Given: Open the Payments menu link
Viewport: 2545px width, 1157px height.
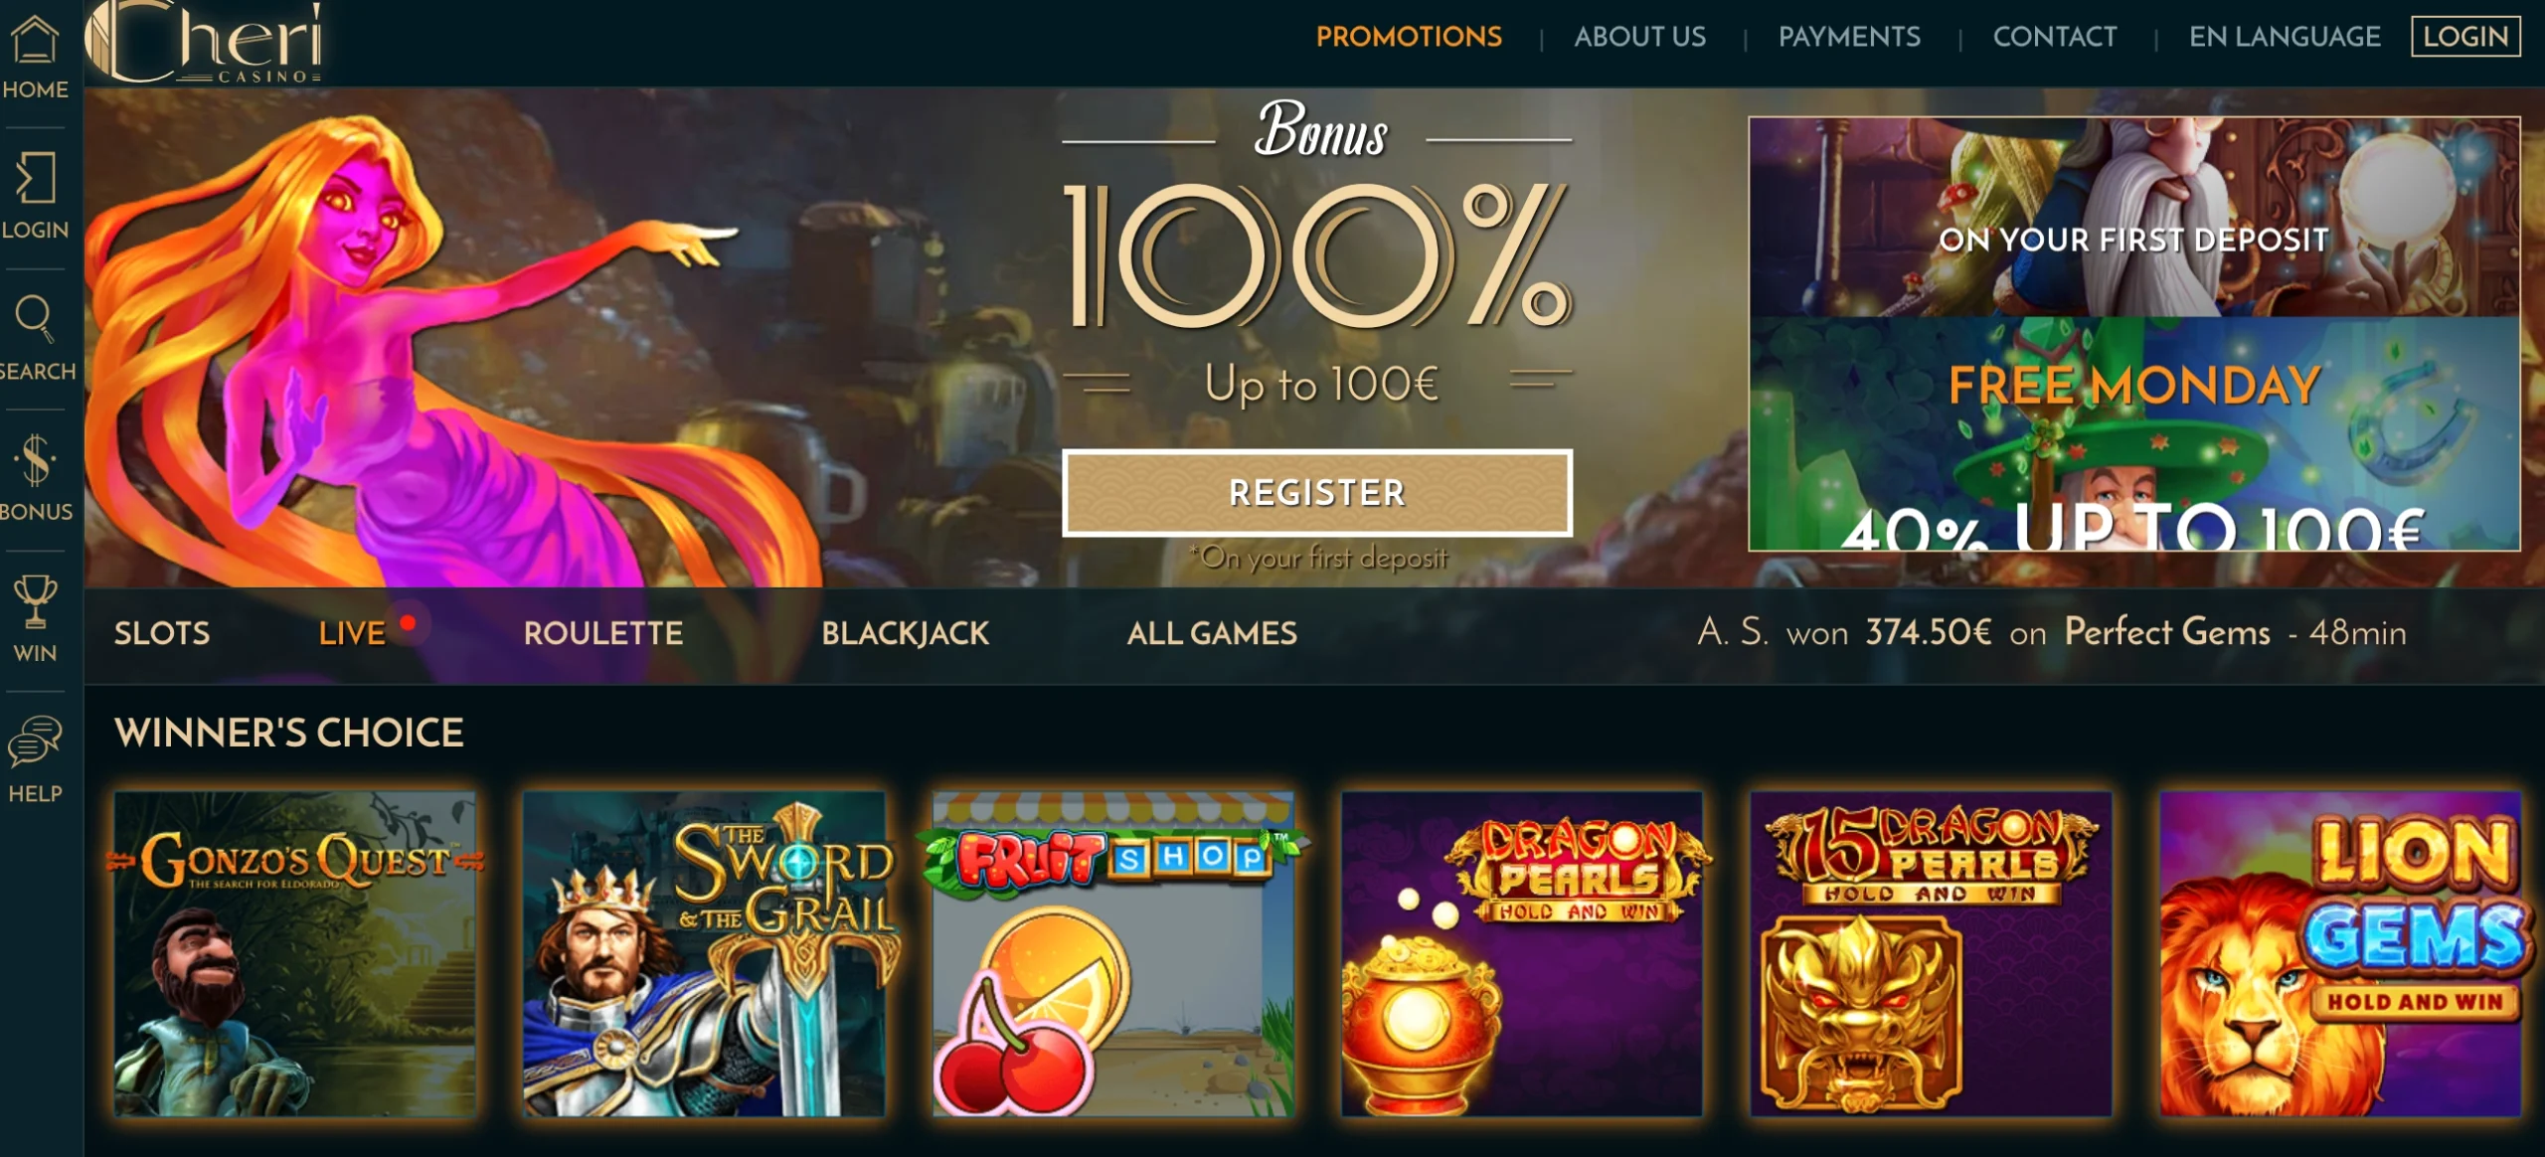Looking at the screenshot, I should [x=1849, y=37].
